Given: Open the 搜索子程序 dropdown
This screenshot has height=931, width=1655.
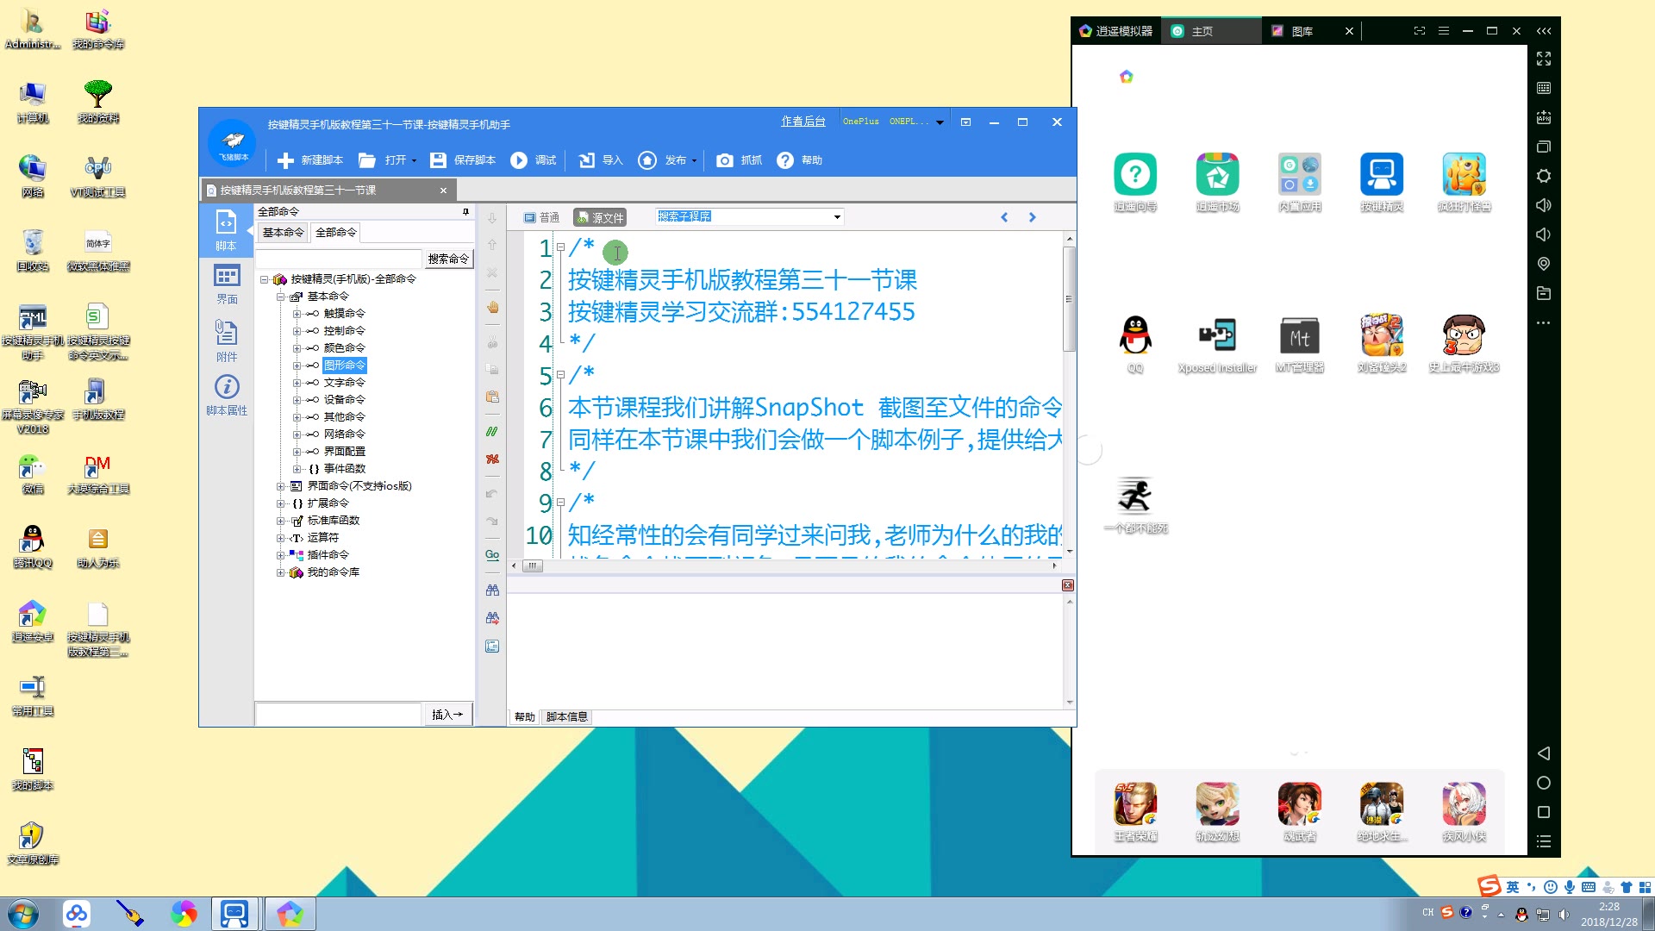Looking at the screenshot, I should tap(836, 217).
